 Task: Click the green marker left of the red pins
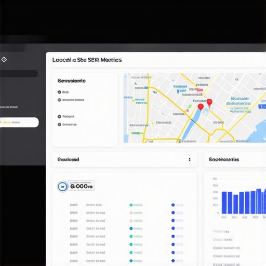[190, 107]
